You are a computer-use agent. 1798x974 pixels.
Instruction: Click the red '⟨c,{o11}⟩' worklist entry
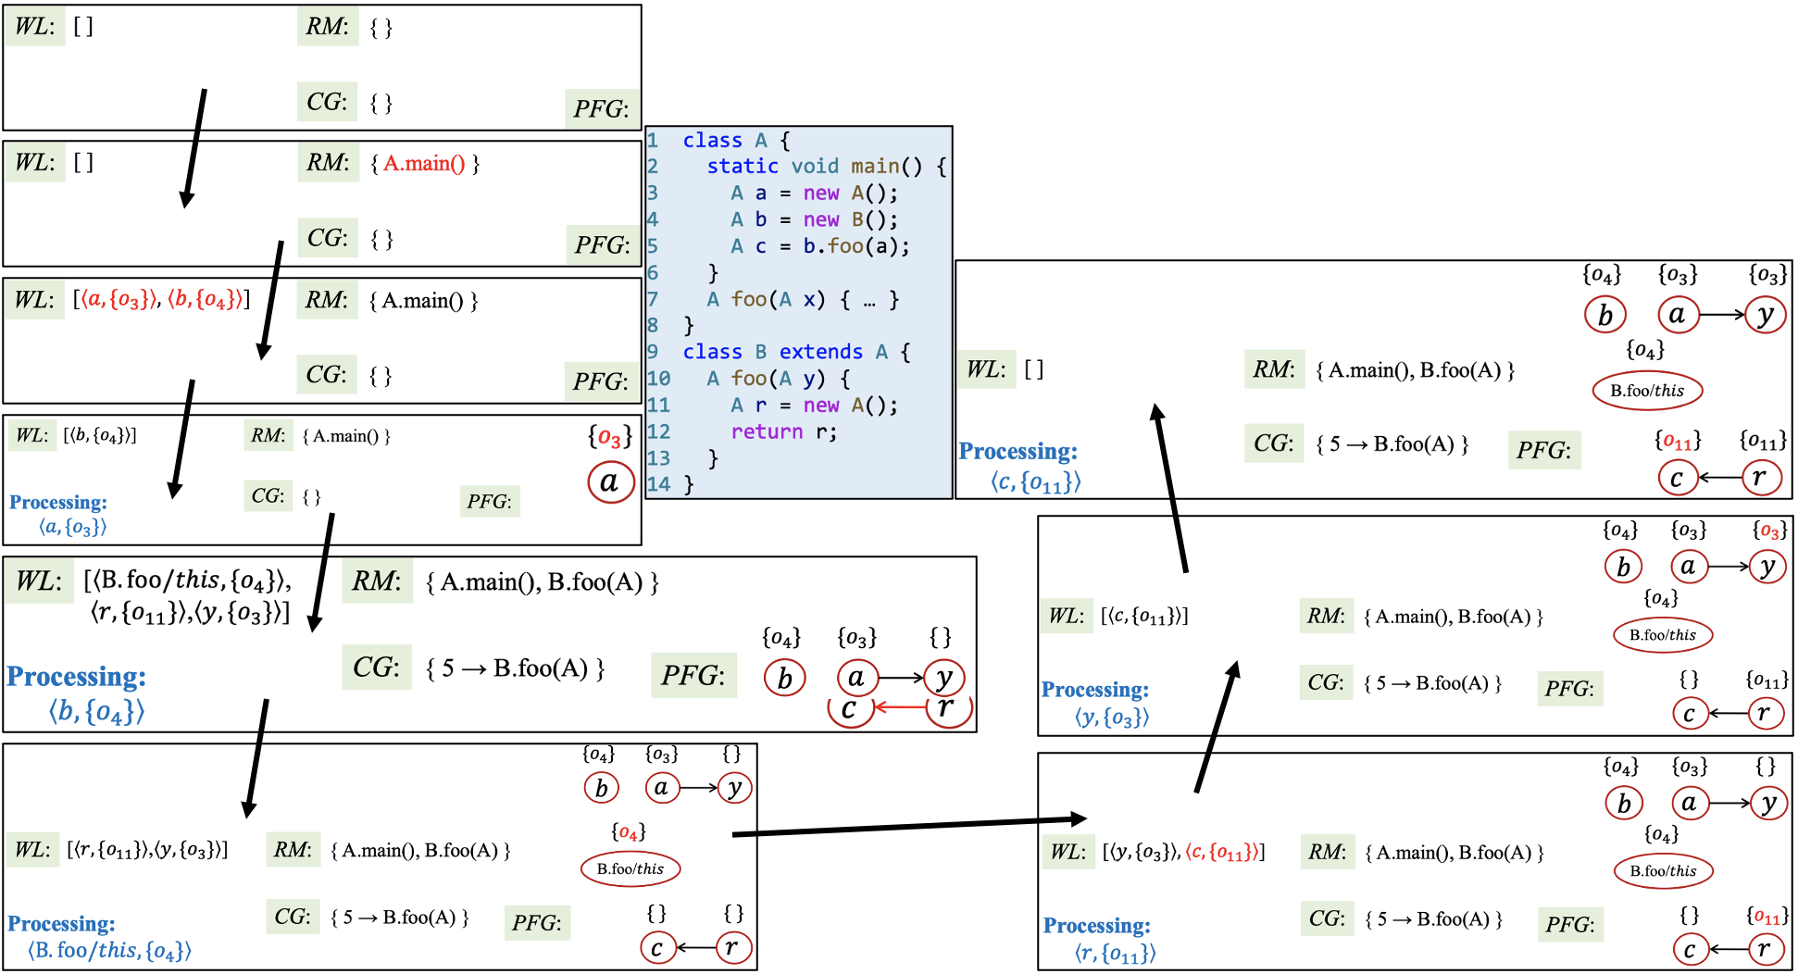[x=1222, y=853]
